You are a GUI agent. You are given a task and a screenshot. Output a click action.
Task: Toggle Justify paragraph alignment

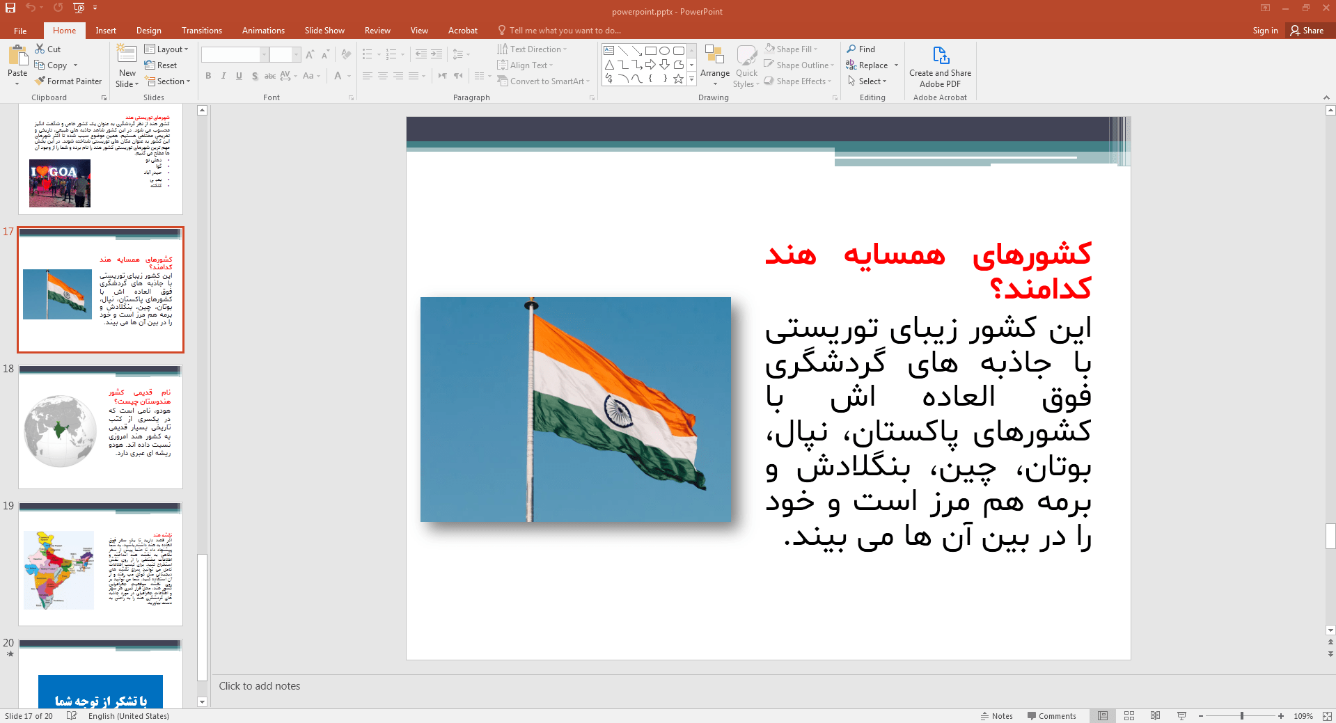tap(414, 76)
